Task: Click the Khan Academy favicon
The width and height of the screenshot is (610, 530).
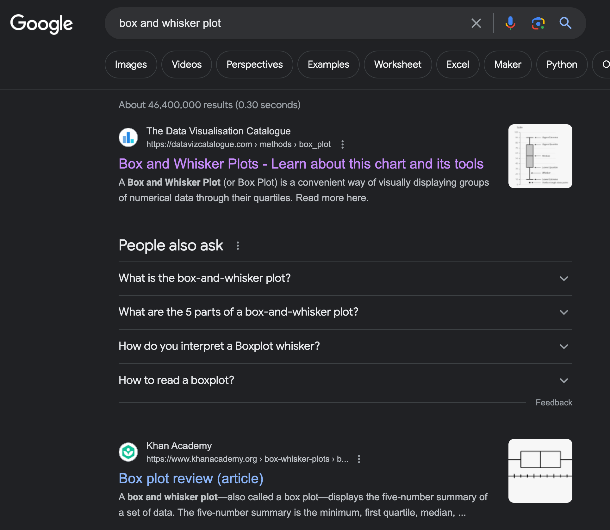Action: point(128,452)
